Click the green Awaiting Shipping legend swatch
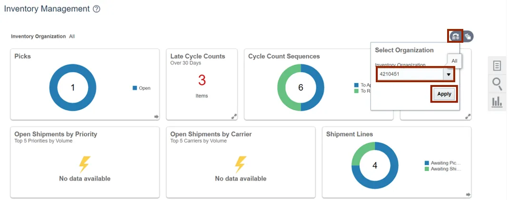Viewport: 508px width, 200px height. 427,169
